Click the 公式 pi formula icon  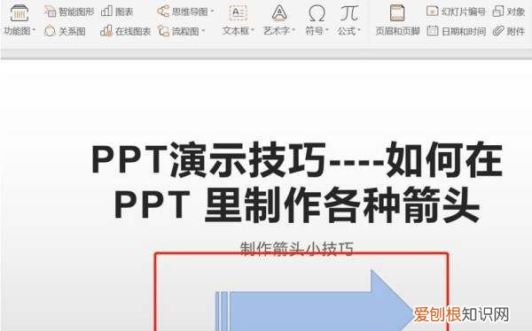click(349, 13)
